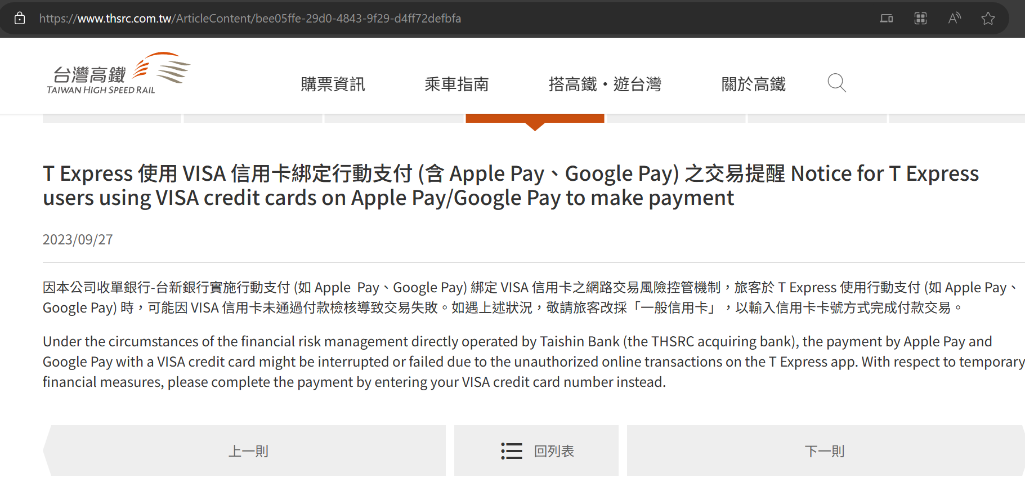Image resolution: width=1025 pixels, height=495 pixels.
Task: Go to next article 下一則
Action: pyautogui.click(x=826, y=451)
